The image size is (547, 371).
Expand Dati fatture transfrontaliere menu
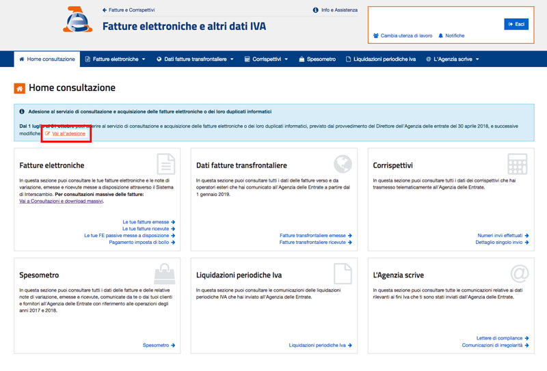click(195, 59)
